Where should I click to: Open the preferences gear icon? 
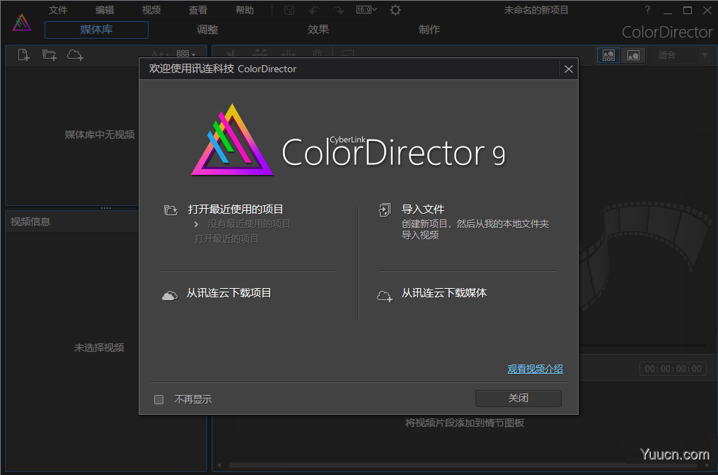coord(395,10)
